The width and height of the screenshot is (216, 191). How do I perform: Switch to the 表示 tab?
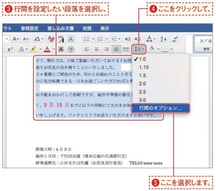105,28
